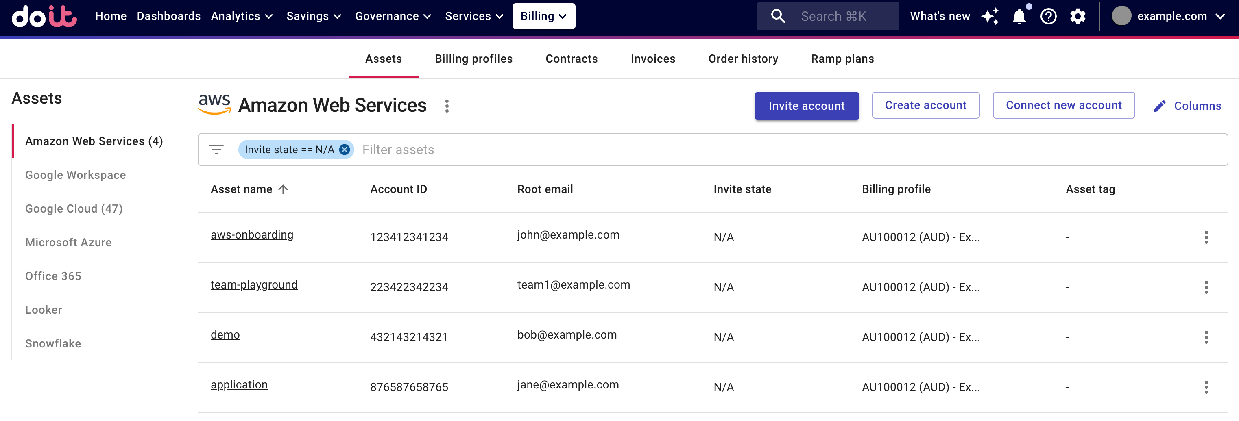1239x421 pixels.
Task: Switch to the Contracts tab
Action: tap(572, 59)
